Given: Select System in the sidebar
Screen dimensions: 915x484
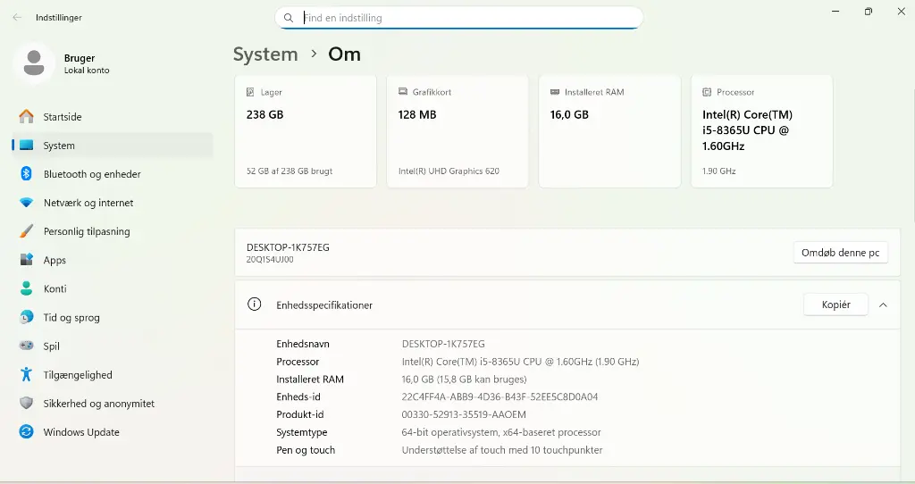Looking at the screenshot, I should coord(59,146).
